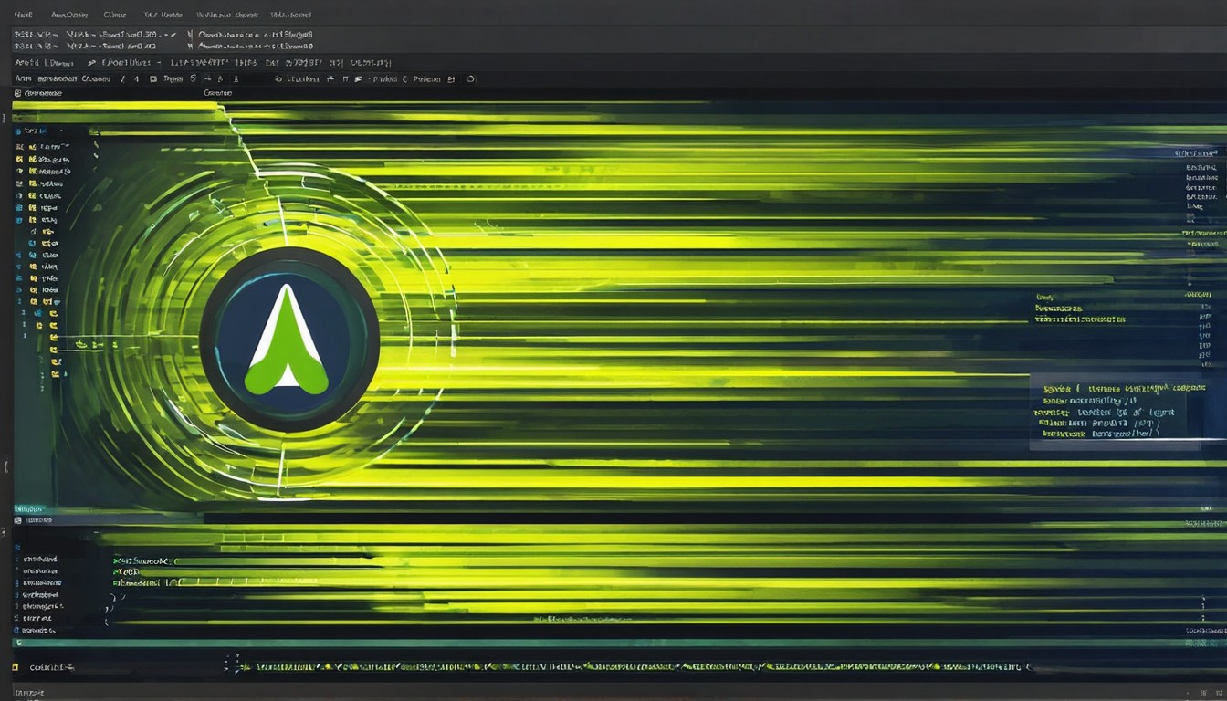This screenshot has width=1227, height=701.
Task: Select the highlighted code snippet box at right
Action: [x=1115, y=411]
